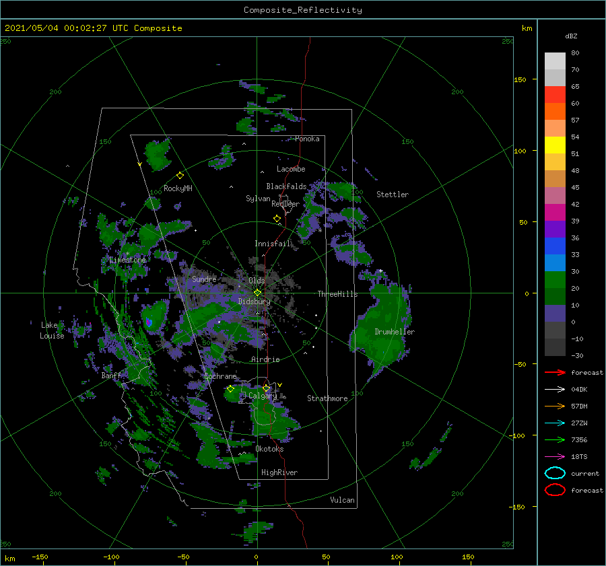Click the Limestone label
The width and height of the screenshot is (606, 566).
pos(127,260)
